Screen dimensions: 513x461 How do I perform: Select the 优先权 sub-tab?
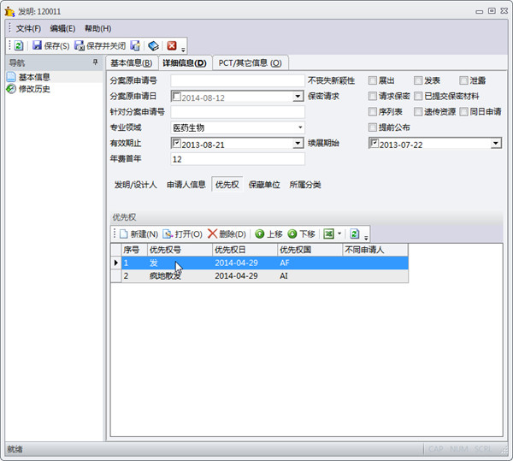pyautogui.click(x=227, y=185)
